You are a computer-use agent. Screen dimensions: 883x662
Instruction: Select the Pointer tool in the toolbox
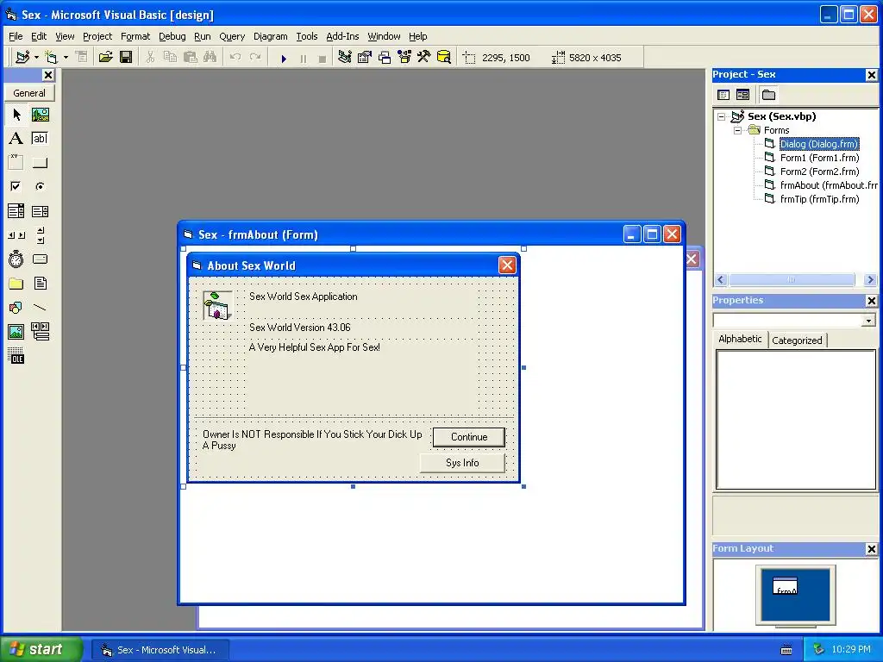[16, 115]
